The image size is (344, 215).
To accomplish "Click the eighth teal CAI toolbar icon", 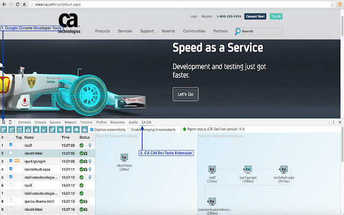I will [60, 130].
